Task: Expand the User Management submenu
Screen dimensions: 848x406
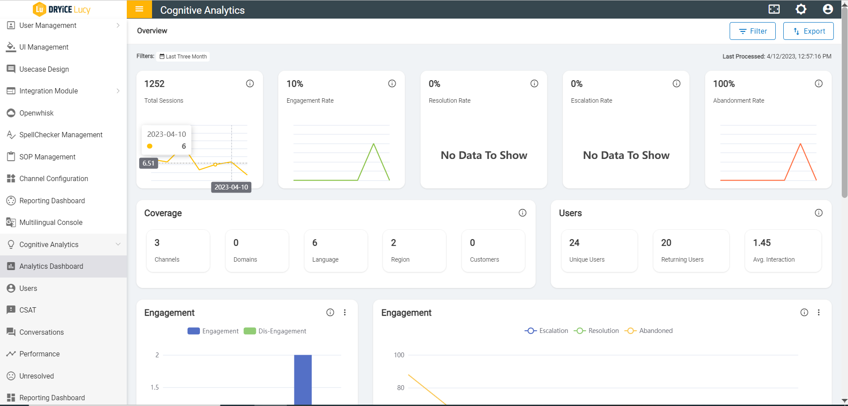Action: point(118,26)
